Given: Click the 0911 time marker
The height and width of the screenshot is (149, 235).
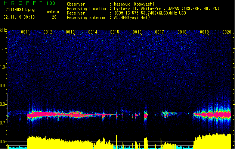Looking at the screenshot, I should (x=25, y=32).
